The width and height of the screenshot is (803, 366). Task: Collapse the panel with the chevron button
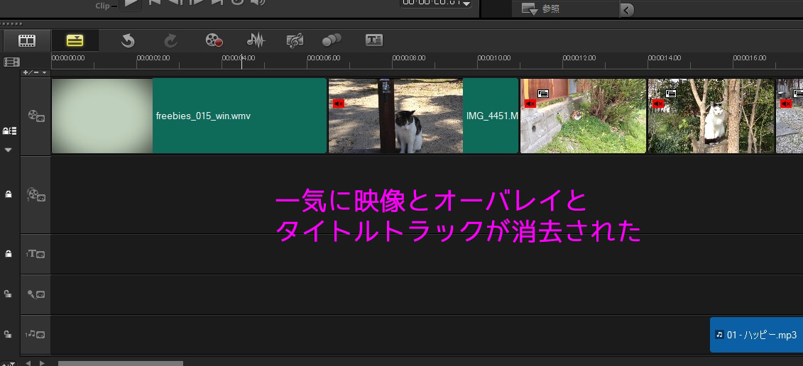point(626,9)
